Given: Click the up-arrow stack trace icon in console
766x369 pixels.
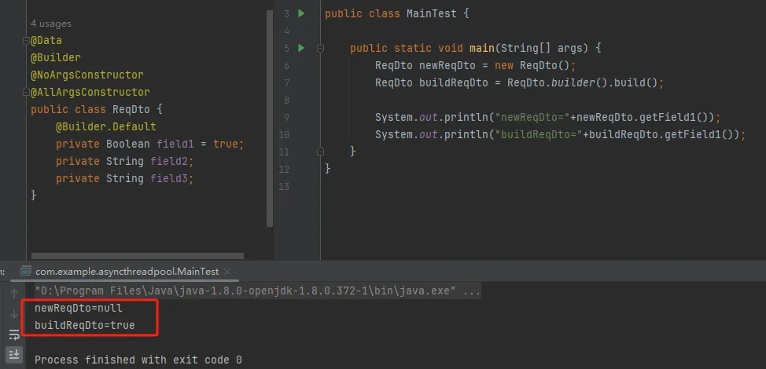Looking at the screenshot, I should click(13, 295).
